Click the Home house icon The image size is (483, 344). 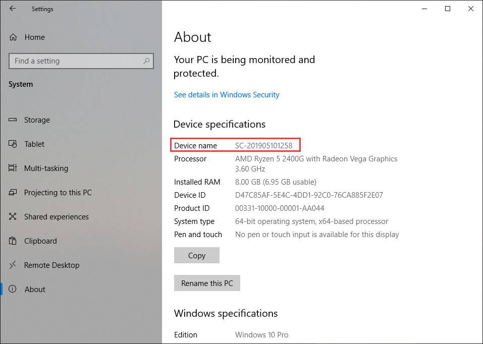(14, 37)
